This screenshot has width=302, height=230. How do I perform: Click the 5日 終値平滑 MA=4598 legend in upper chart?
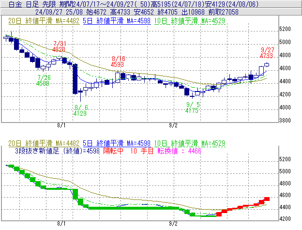coord(117,21)
